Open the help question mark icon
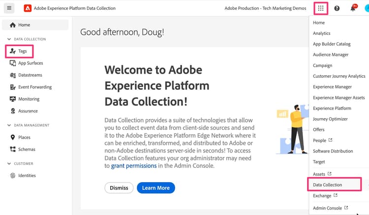 coord(337,8)
